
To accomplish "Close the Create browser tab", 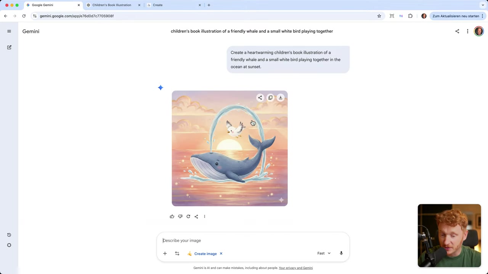I will [200, 5].
